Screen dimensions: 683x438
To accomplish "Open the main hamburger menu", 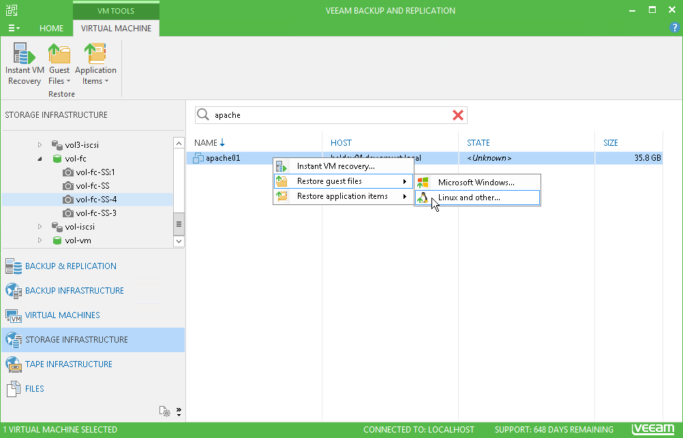I will tap(14, 29).
